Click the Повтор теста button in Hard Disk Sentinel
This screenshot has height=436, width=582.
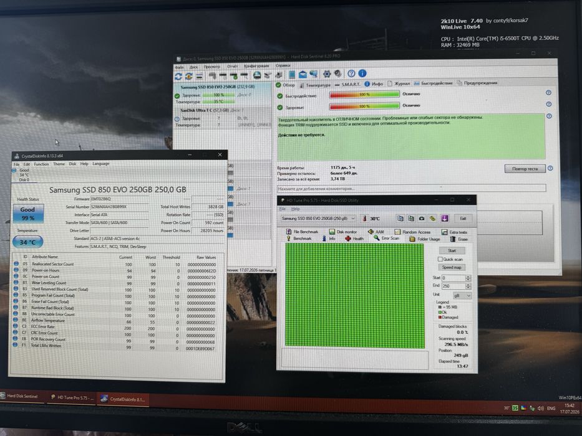tap(525, 169)
